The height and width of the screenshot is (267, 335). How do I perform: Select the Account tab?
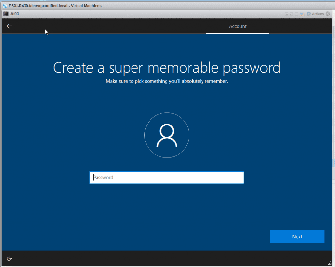(238, 26)
